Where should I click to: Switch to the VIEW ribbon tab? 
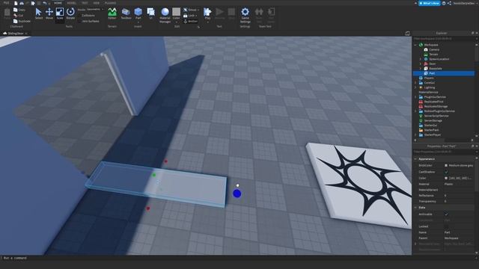click(97, 3)
